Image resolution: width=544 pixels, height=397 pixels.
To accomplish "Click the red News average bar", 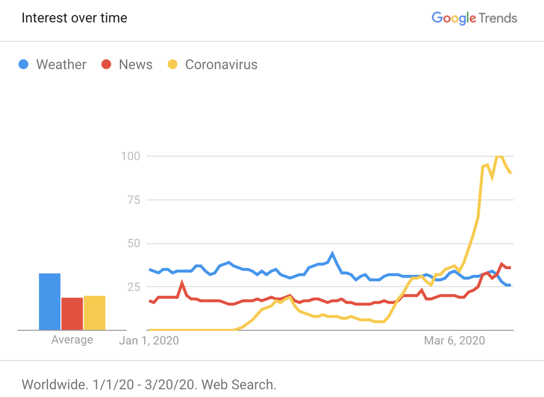I will click(72, 314).
